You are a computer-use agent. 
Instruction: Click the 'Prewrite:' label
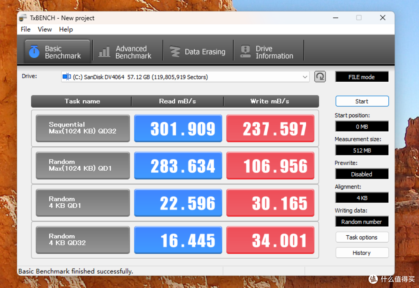[x=346, y=163]
